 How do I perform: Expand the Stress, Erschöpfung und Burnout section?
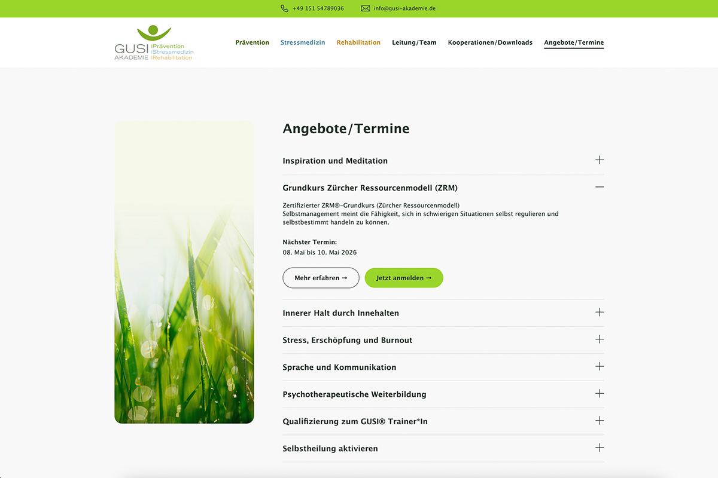[599, 339]
